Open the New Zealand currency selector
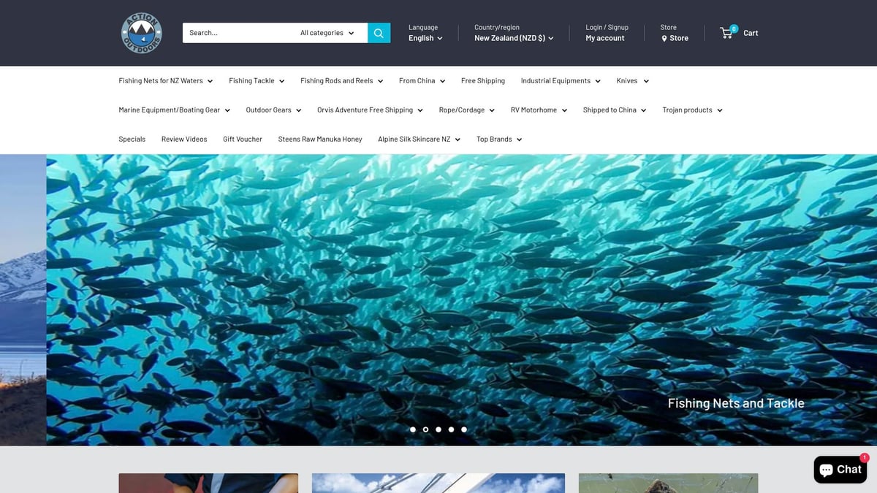 [x=514, y=38]
